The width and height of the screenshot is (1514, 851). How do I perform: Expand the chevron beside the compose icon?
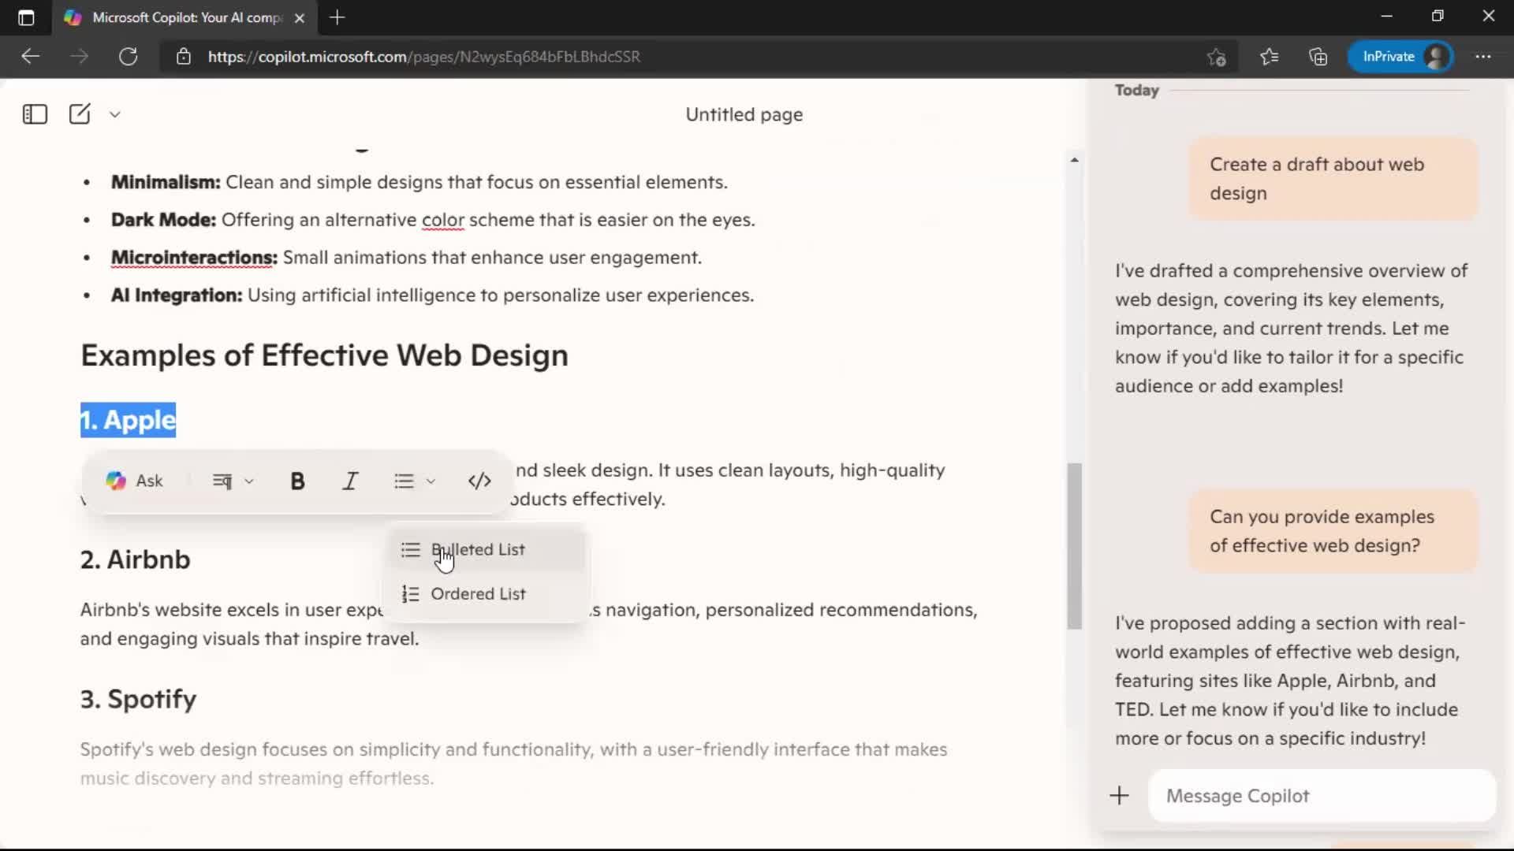115,114
